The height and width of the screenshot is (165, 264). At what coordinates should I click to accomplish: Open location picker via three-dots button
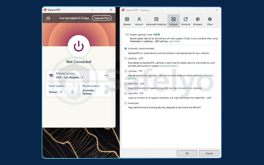coord(106,76)
